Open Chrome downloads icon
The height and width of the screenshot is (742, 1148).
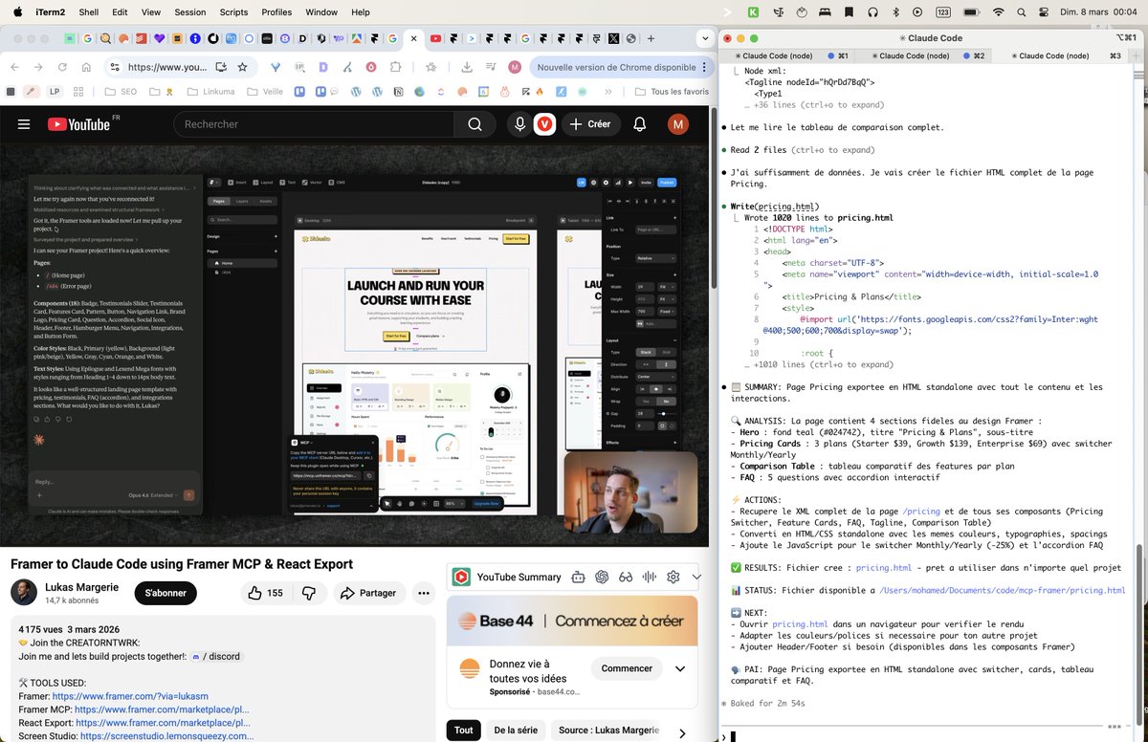point(467,68)
